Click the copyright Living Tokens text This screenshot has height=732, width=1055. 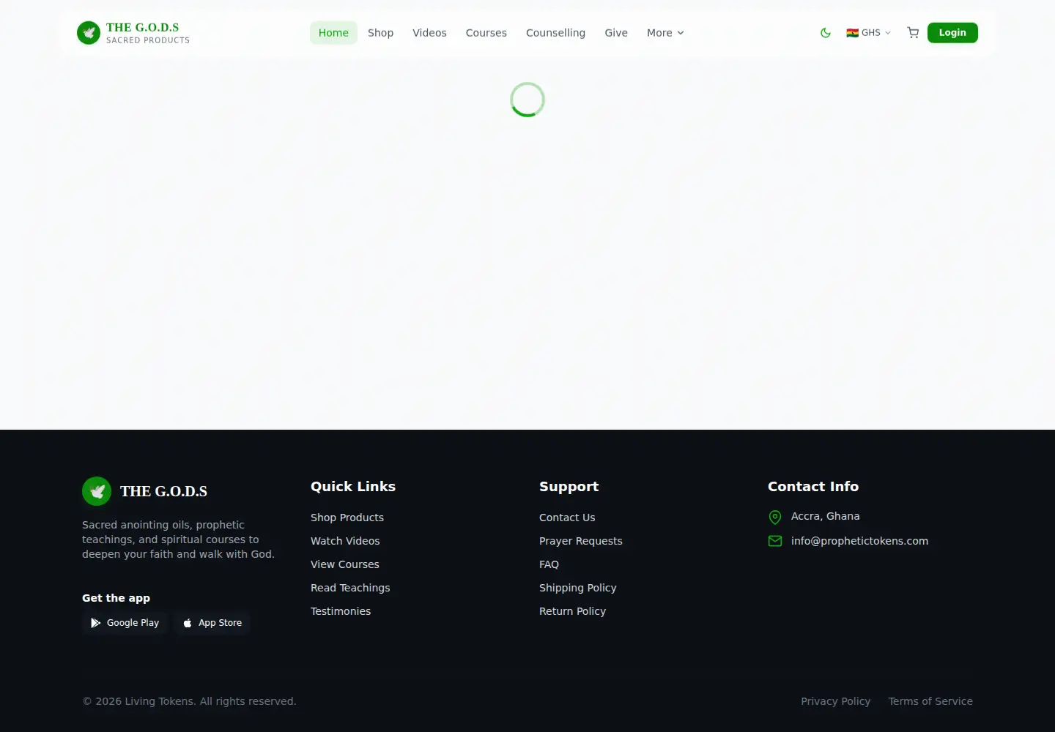point(189,701)
